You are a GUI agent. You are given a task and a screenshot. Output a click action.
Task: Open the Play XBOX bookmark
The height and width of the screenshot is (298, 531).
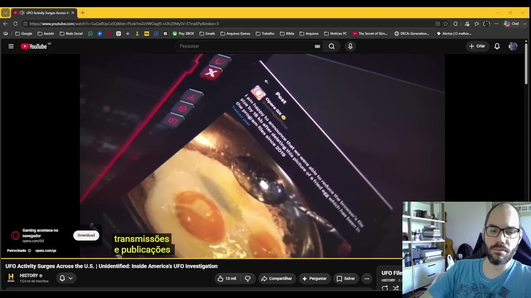click(183, 34)
